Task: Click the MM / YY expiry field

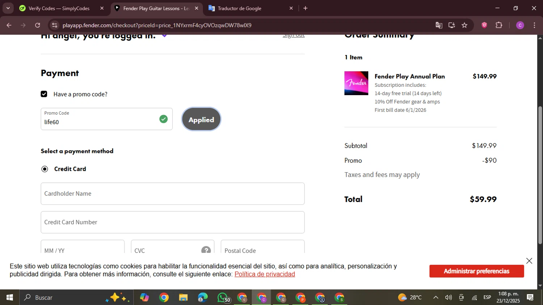Action: coord(83,247)
